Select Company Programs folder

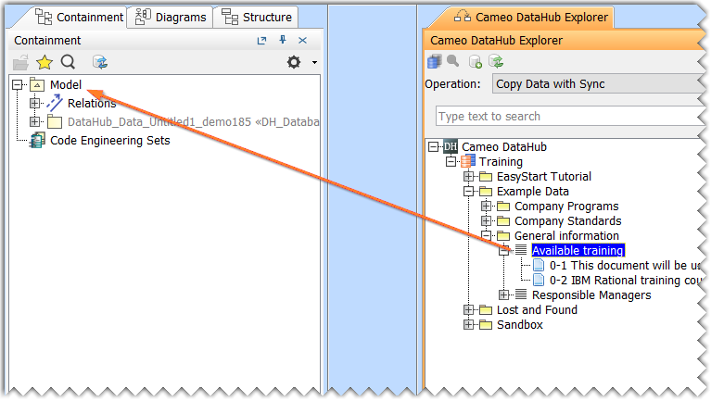[566, 207]
